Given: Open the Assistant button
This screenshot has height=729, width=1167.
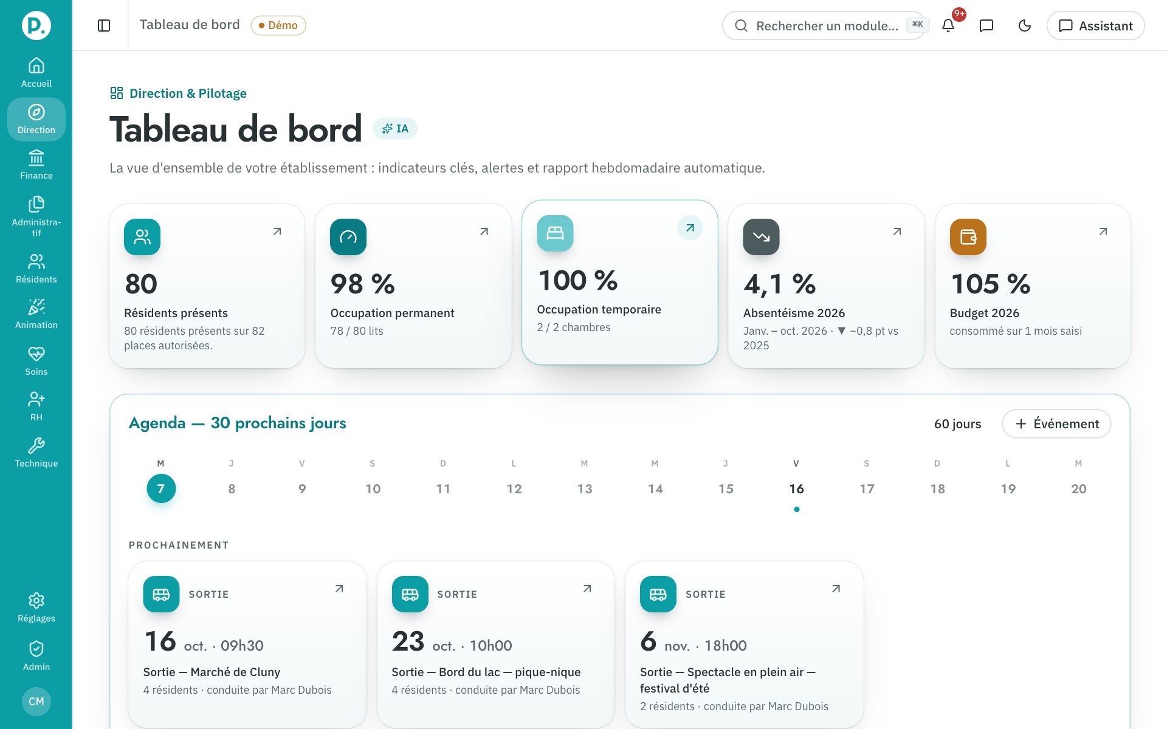Looking at the screenshot, I should coord(1095,26).
